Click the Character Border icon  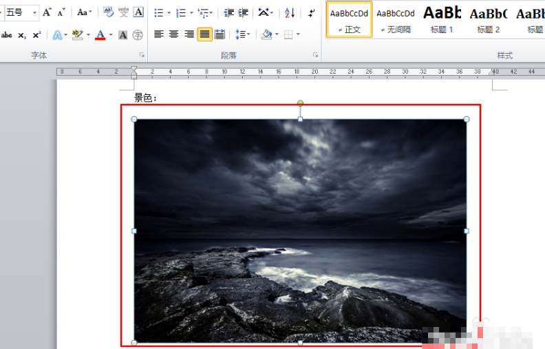click(138, 12)
